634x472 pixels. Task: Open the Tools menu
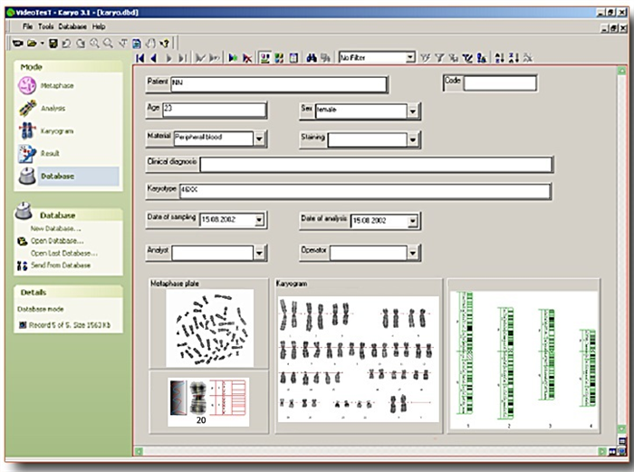[x=45, y=26]
